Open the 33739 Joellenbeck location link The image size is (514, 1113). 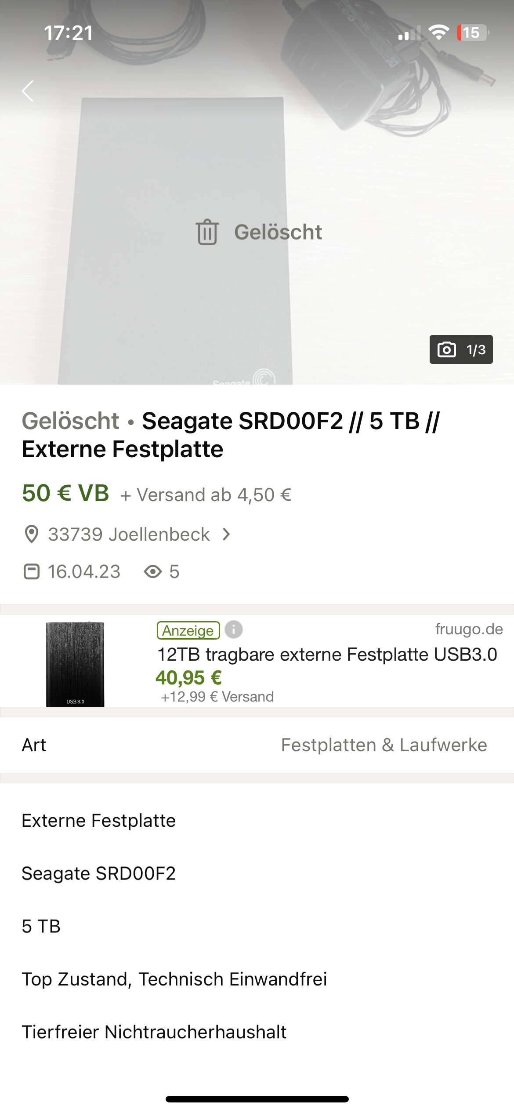pyautogui.click(x=129, y=534)
